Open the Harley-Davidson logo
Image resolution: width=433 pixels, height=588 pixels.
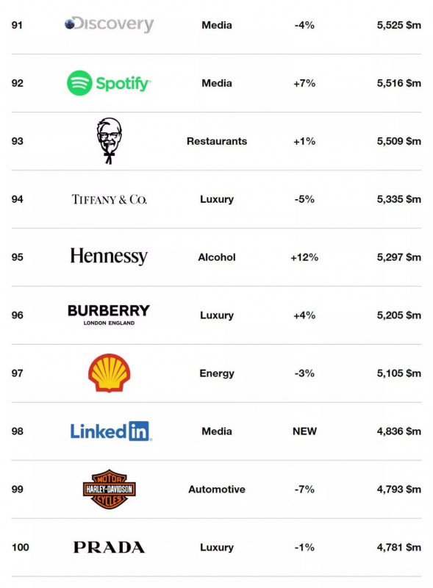click(x=110, y=489)
